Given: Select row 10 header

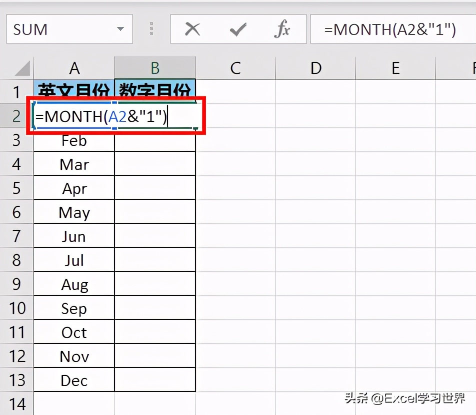Looking at the screenshot, I should point(16,307).
